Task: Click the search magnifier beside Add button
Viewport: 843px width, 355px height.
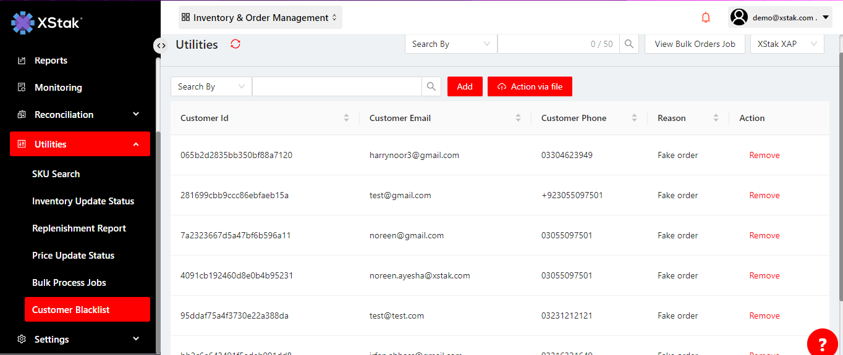Action: [431, 86]
